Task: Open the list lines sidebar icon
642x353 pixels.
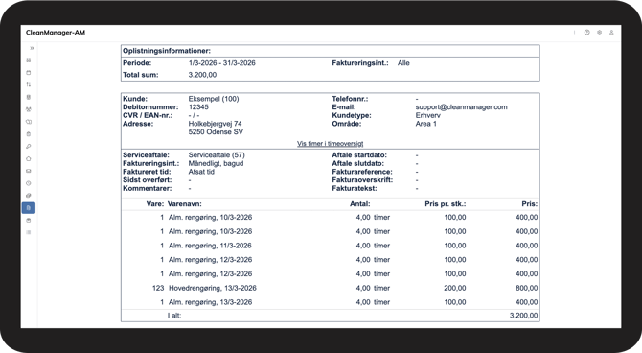Action: (x=29, y=232)
